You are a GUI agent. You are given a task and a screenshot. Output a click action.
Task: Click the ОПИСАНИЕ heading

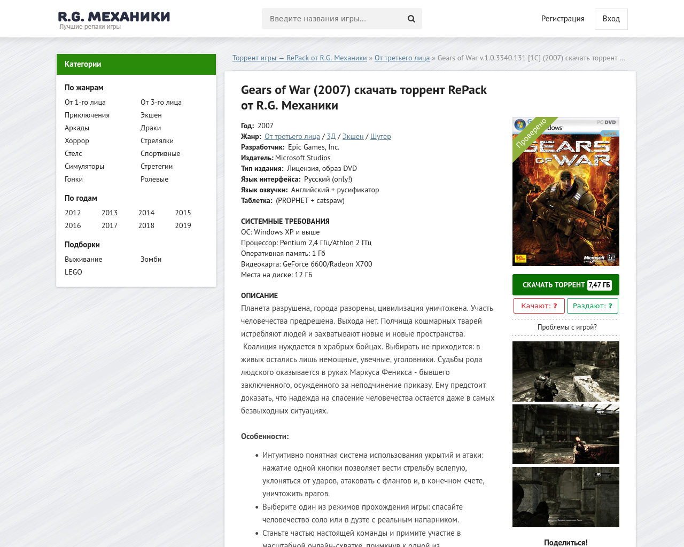coord(259,295)
